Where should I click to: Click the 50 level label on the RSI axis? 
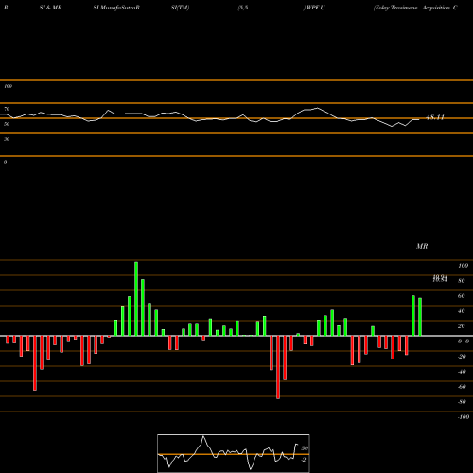coord(7,124)
